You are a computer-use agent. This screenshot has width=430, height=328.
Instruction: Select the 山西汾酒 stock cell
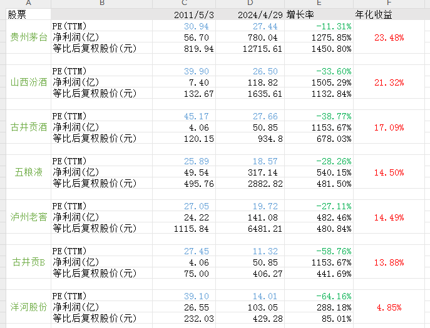(x=29, y=82)
